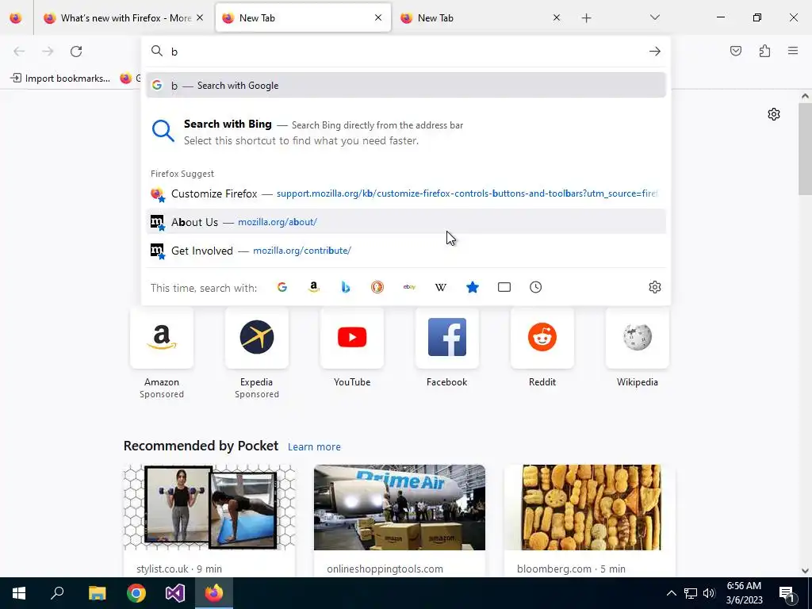Open new tab with plus button
Screen dimensions: 812x609
tap(586, 18)
